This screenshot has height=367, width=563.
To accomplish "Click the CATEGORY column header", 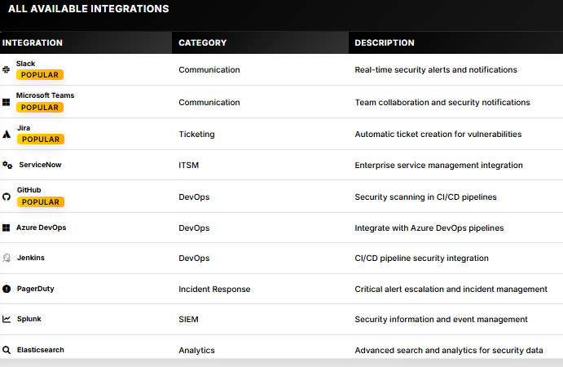I will point(203,42).
